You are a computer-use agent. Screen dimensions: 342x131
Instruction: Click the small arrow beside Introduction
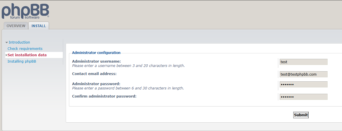pos(6,42)
